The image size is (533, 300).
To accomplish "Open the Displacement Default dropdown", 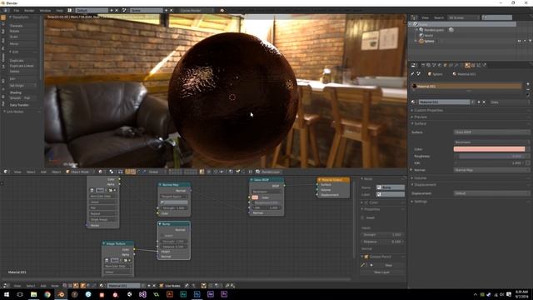I will (491, 193).
